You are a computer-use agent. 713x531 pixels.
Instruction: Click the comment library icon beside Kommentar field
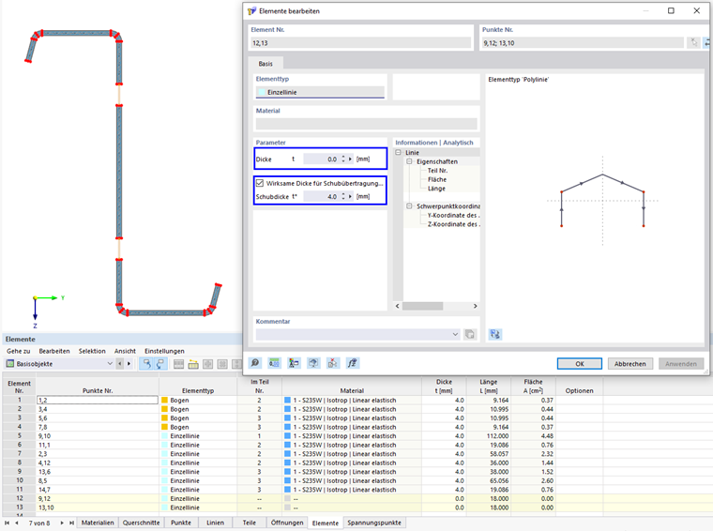pyautogui.click(x=470, y=335)
